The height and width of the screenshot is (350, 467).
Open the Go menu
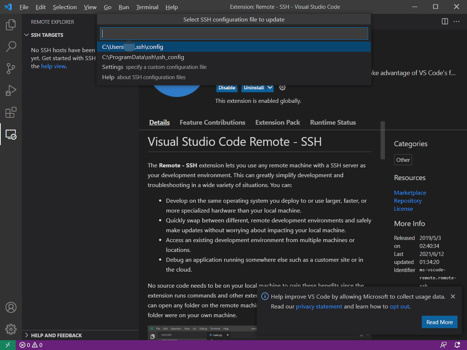click(108, 7)
